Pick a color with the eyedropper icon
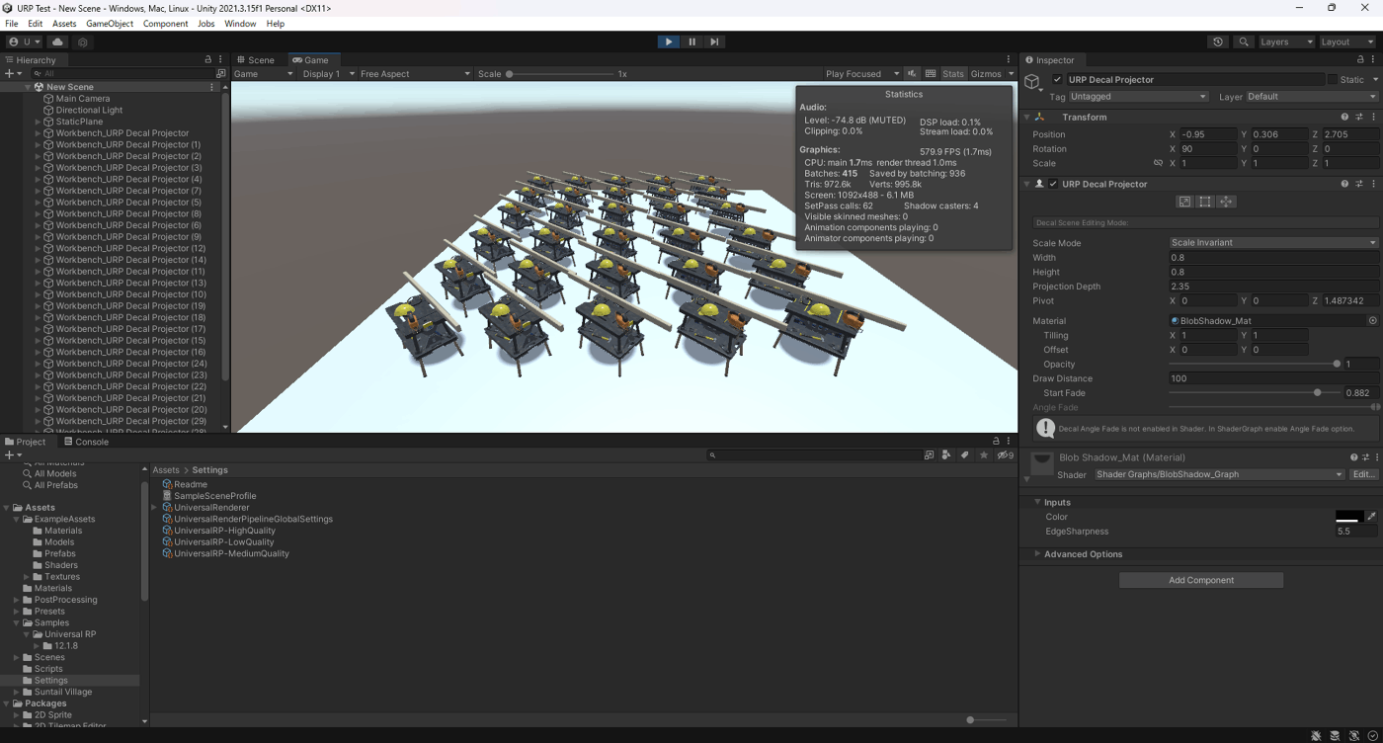Image resolution: width=1383 pixels, height=743 pixels. point(1371,517)
